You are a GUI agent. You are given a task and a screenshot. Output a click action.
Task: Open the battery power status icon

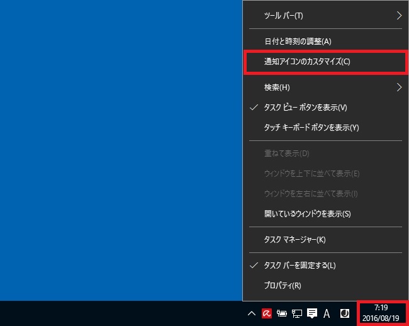point(282,313)
